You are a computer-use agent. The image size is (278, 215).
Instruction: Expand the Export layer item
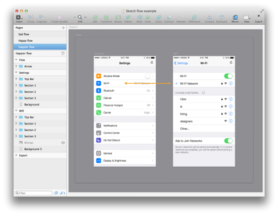pos(16,155)
